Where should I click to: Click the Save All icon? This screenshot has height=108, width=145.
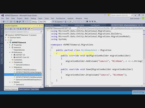point(20,22)
